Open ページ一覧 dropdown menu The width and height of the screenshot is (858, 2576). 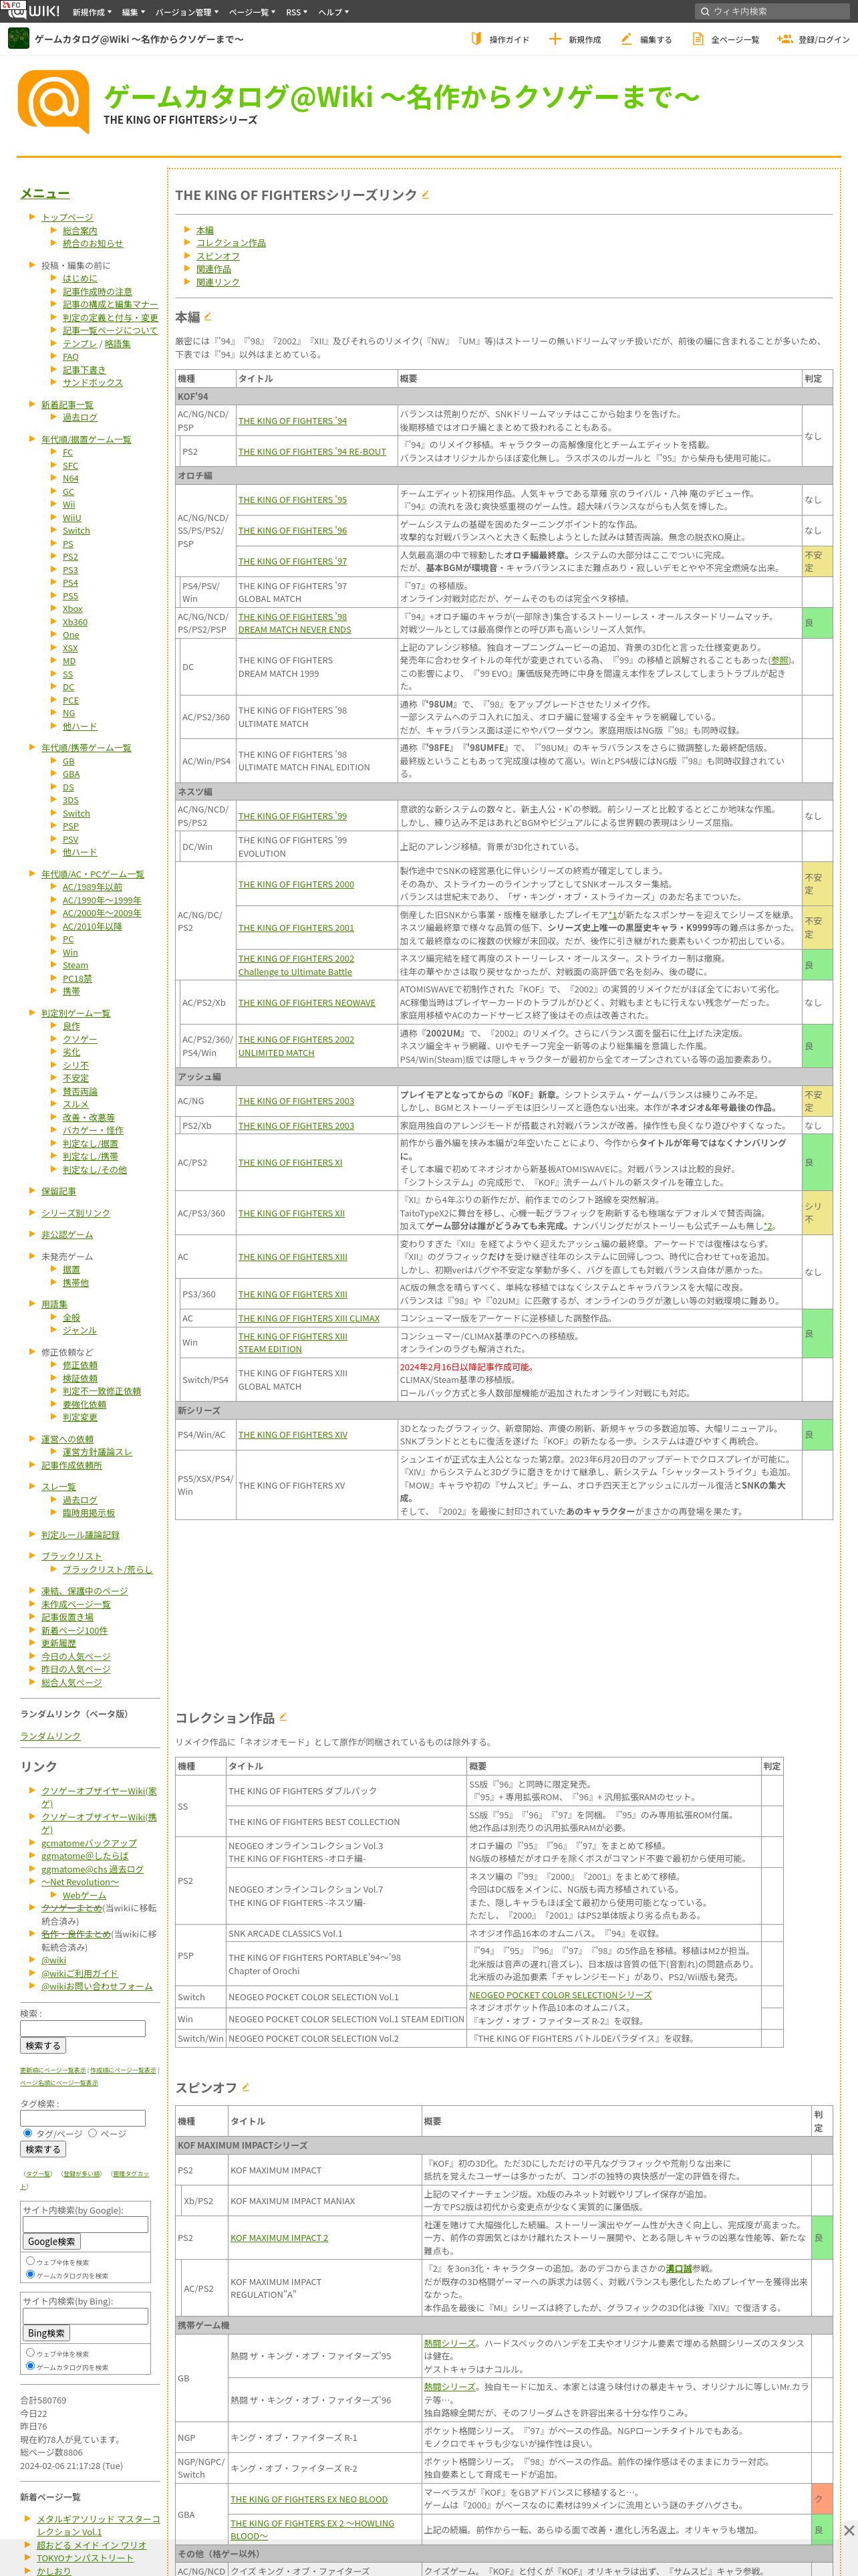click(253, 12)
